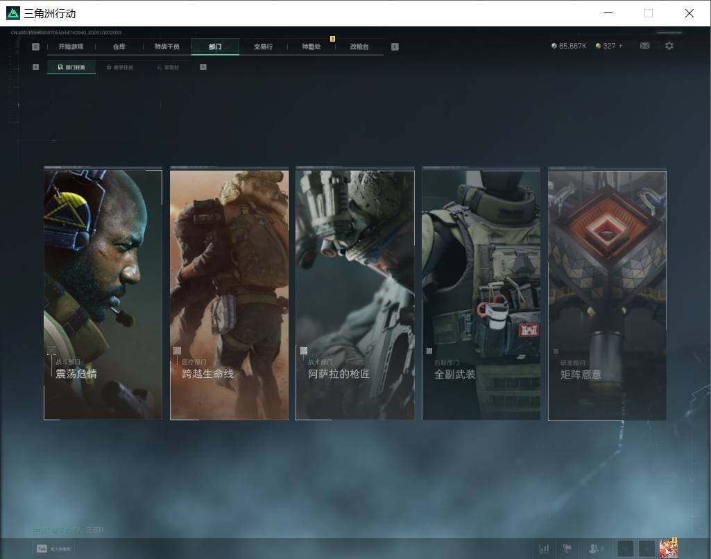Open the second sub-tab next to 部门任务
Viewport: 711px width, 559px height.
point(120,67)
